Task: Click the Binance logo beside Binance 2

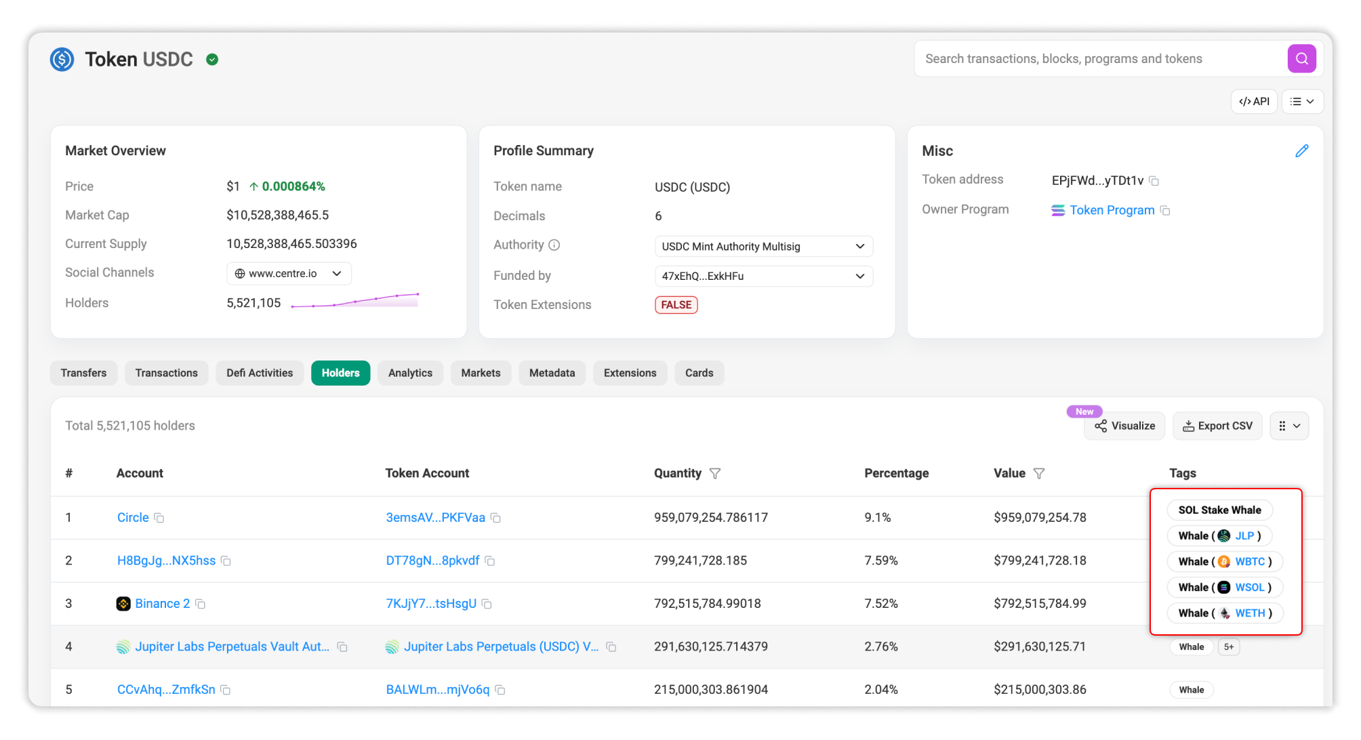Action: (x=123, y=603)
